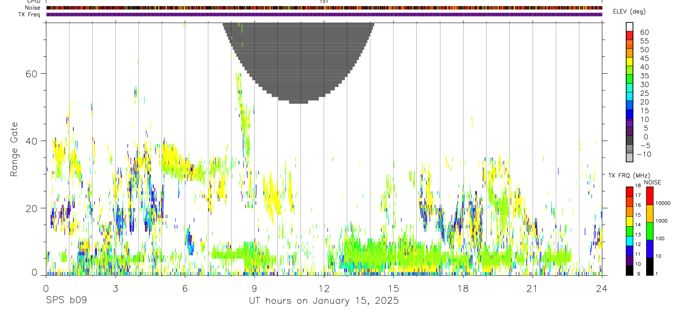
Task: Click the NOISE legend value '10000'
Action: (x=663, y=204)
